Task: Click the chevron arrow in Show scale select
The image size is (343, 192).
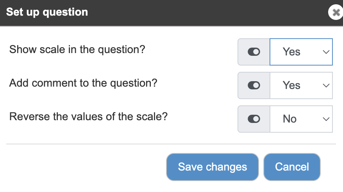Action: [x=326, y=52]
